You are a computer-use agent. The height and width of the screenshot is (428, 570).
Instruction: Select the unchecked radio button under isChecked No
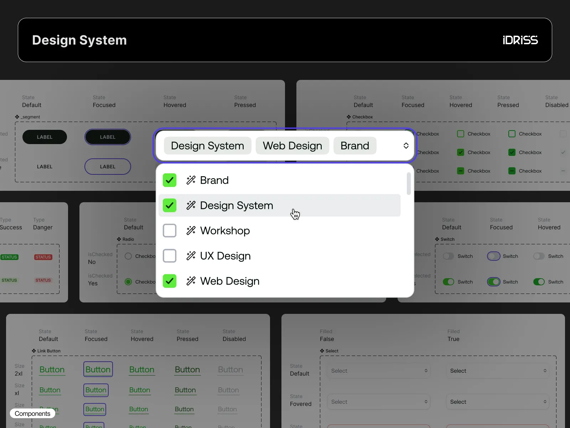click(128, 256)
